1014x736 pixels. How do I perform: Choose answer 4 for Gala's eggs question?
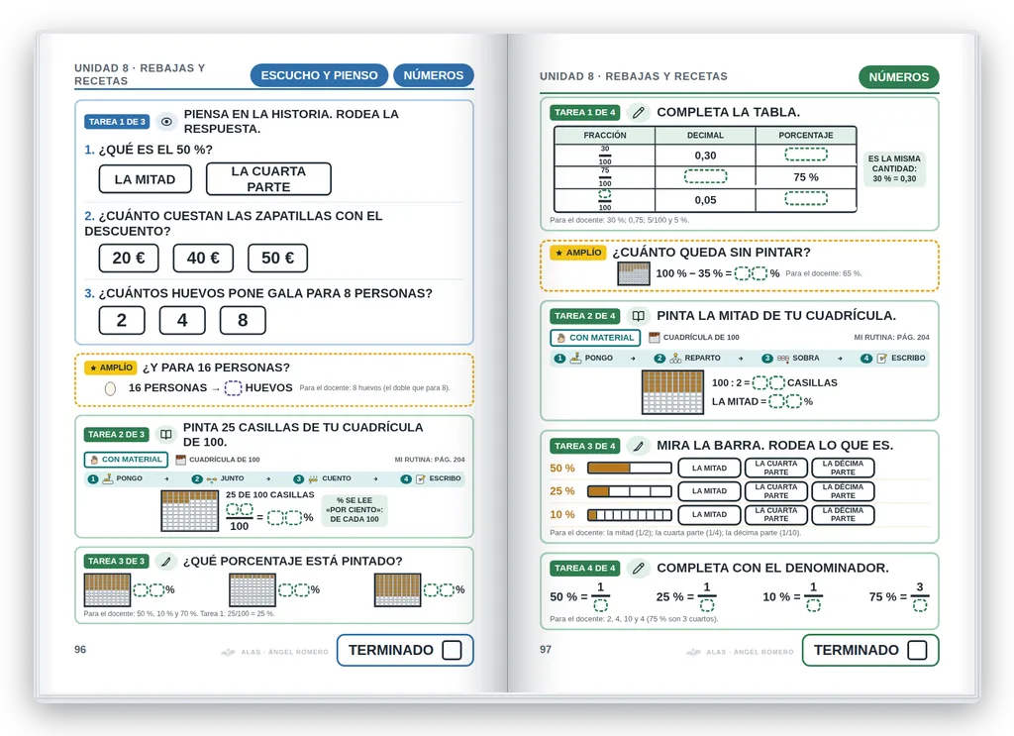click(182, 320)
